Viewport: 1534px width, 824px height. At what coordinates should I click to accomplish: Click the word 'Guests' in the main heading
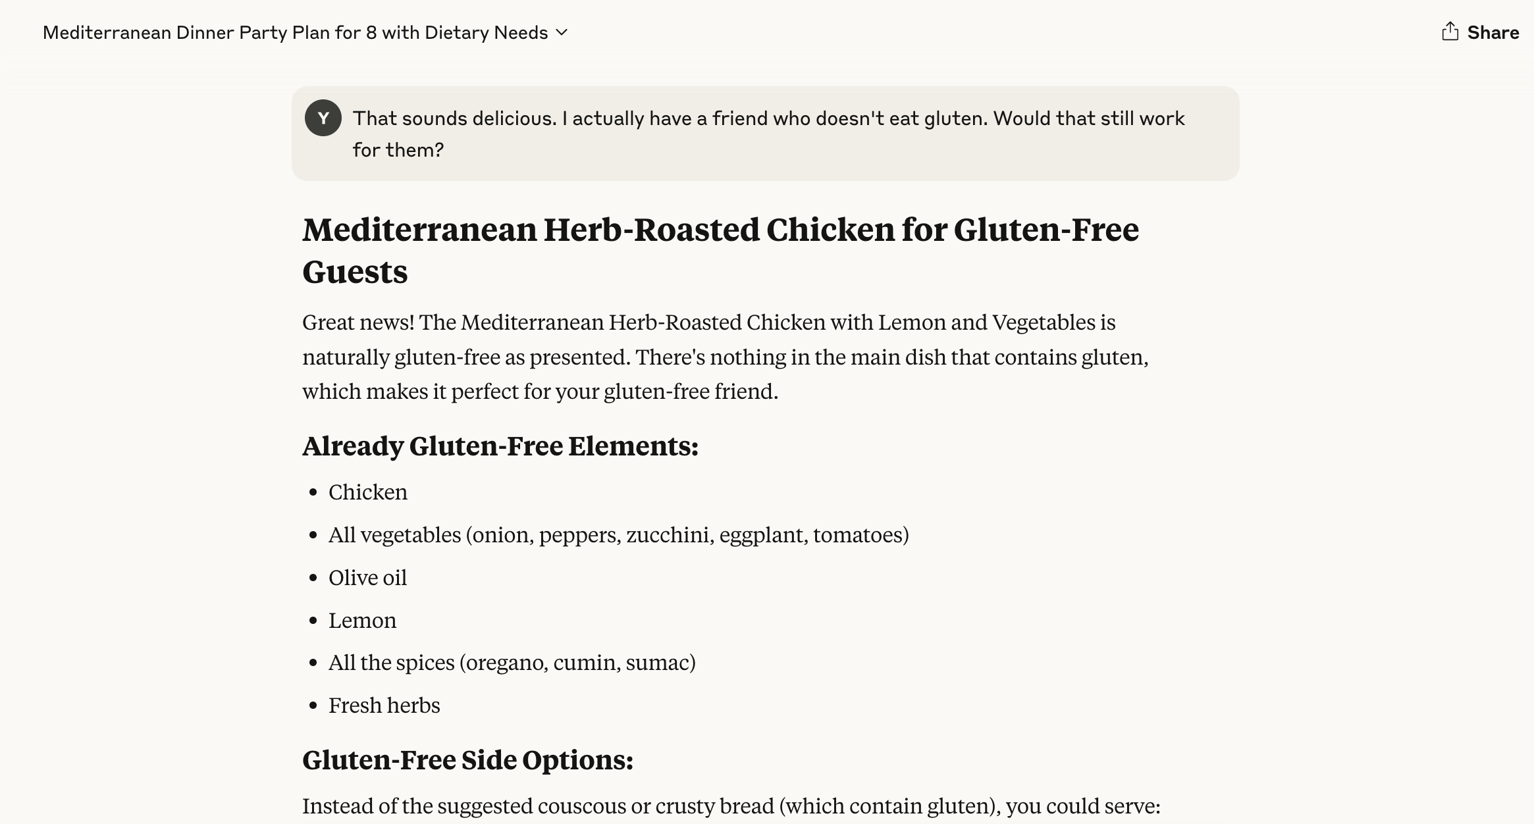tap(355, 271)
